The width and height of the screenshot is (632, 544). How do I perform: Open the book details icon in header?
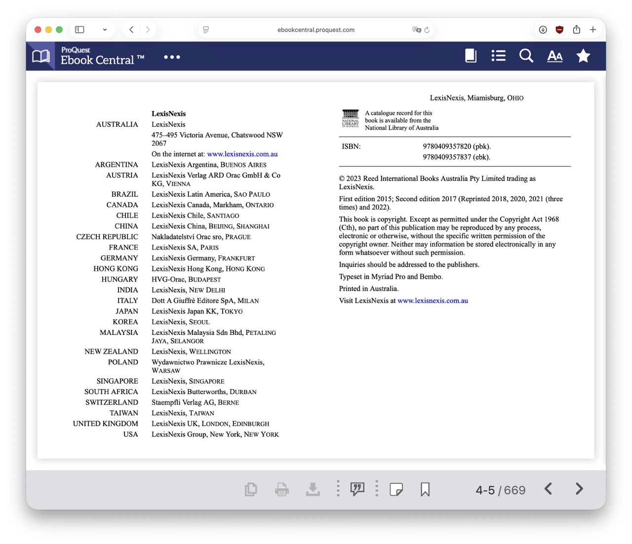(x=471, y=56)
